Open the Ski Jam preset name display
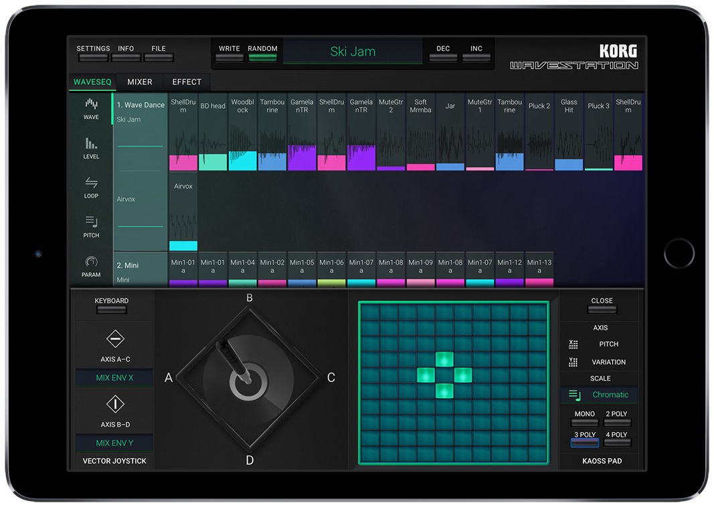714x507 pixels. [x=353, y=52]
